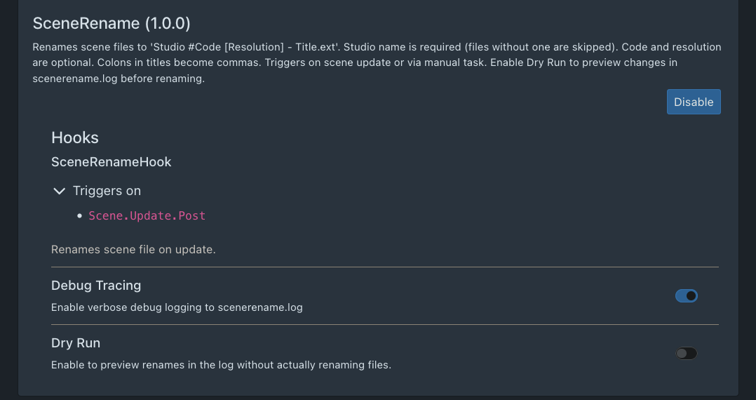Click the verbose debug logging description text
The width and height of the screenshot is (756, 400).
click(x=177, y=307)
